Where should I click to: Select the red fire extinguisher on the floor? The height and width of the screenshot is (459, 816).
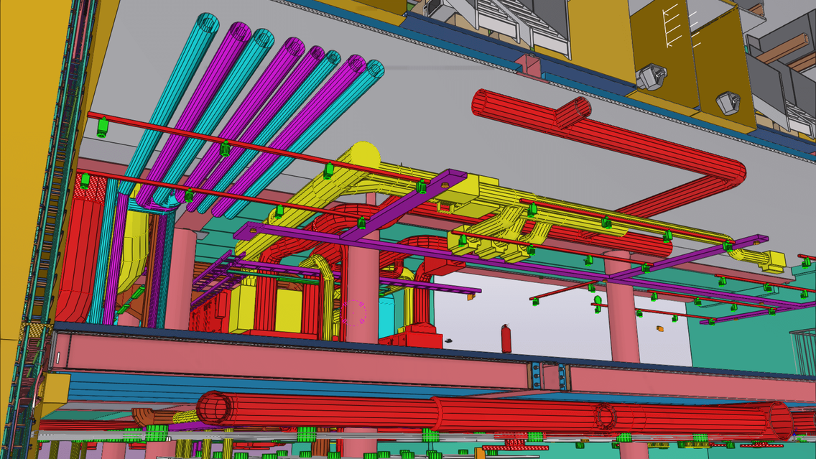[x=506, y=338]
